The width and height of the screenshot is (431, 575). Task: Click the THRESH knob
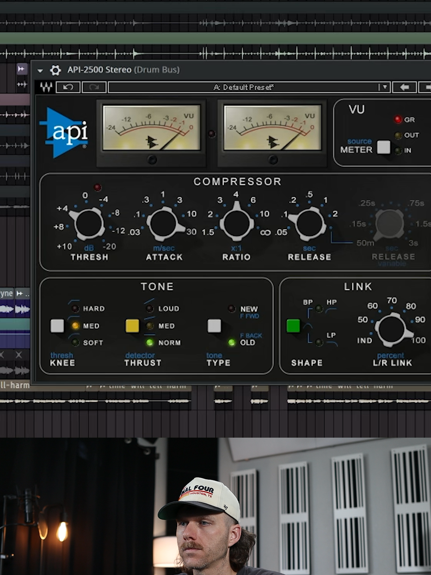coord(88,223)
